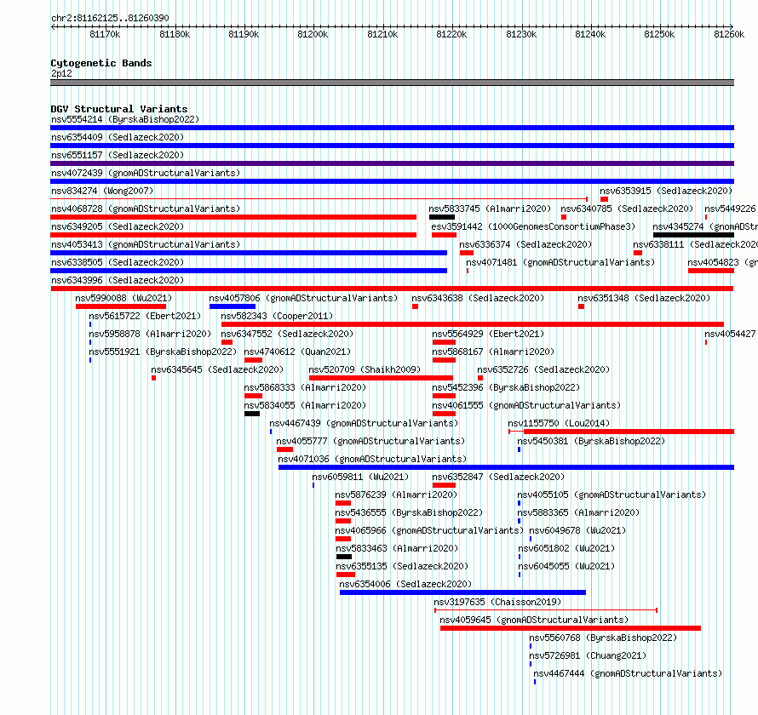This screenshot has height=715, width=758.
Task: Click the esv3591442 (1000GenomesConsortiumPhase3) label
Action: (x=533, y=226)
